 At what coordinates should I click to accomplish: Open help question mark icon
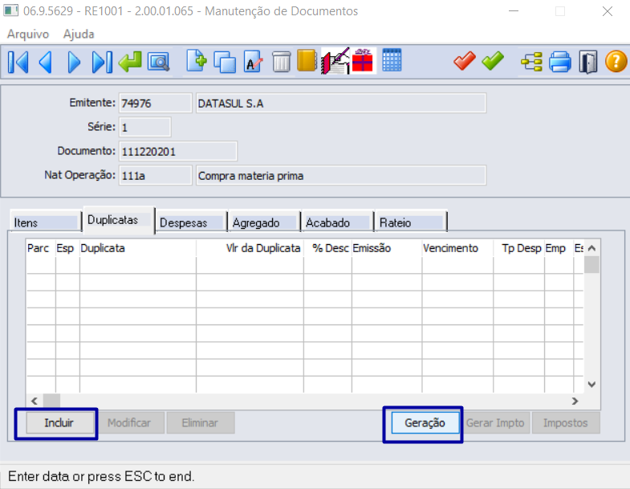tap(616, 62)
